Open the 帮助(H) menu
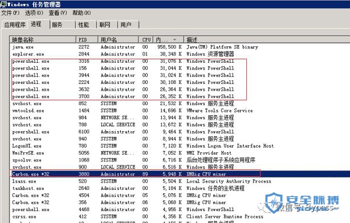The width and height of the screenshot is (350, 223). coord(82,13)
